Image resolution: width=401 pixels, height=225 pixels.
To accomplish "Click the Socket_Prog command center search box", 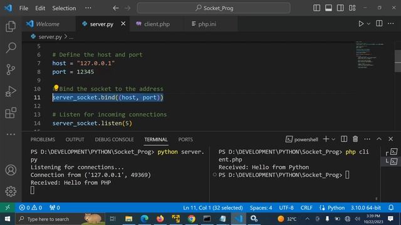I will tap(214, 8).
